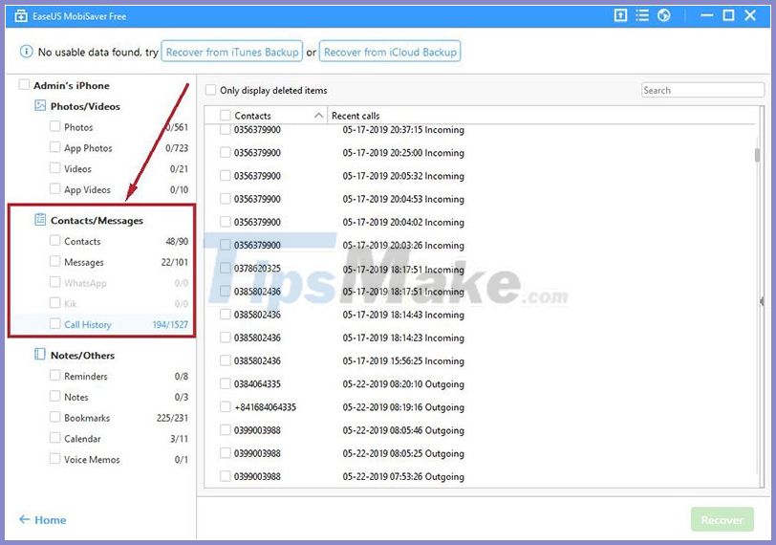Screen dimensions: 776x545
Task: Click the upgrade arrow icon in title bar
Action: (x=620, y=15)
